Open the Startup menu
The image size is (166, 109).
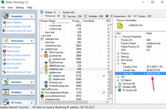20,8
